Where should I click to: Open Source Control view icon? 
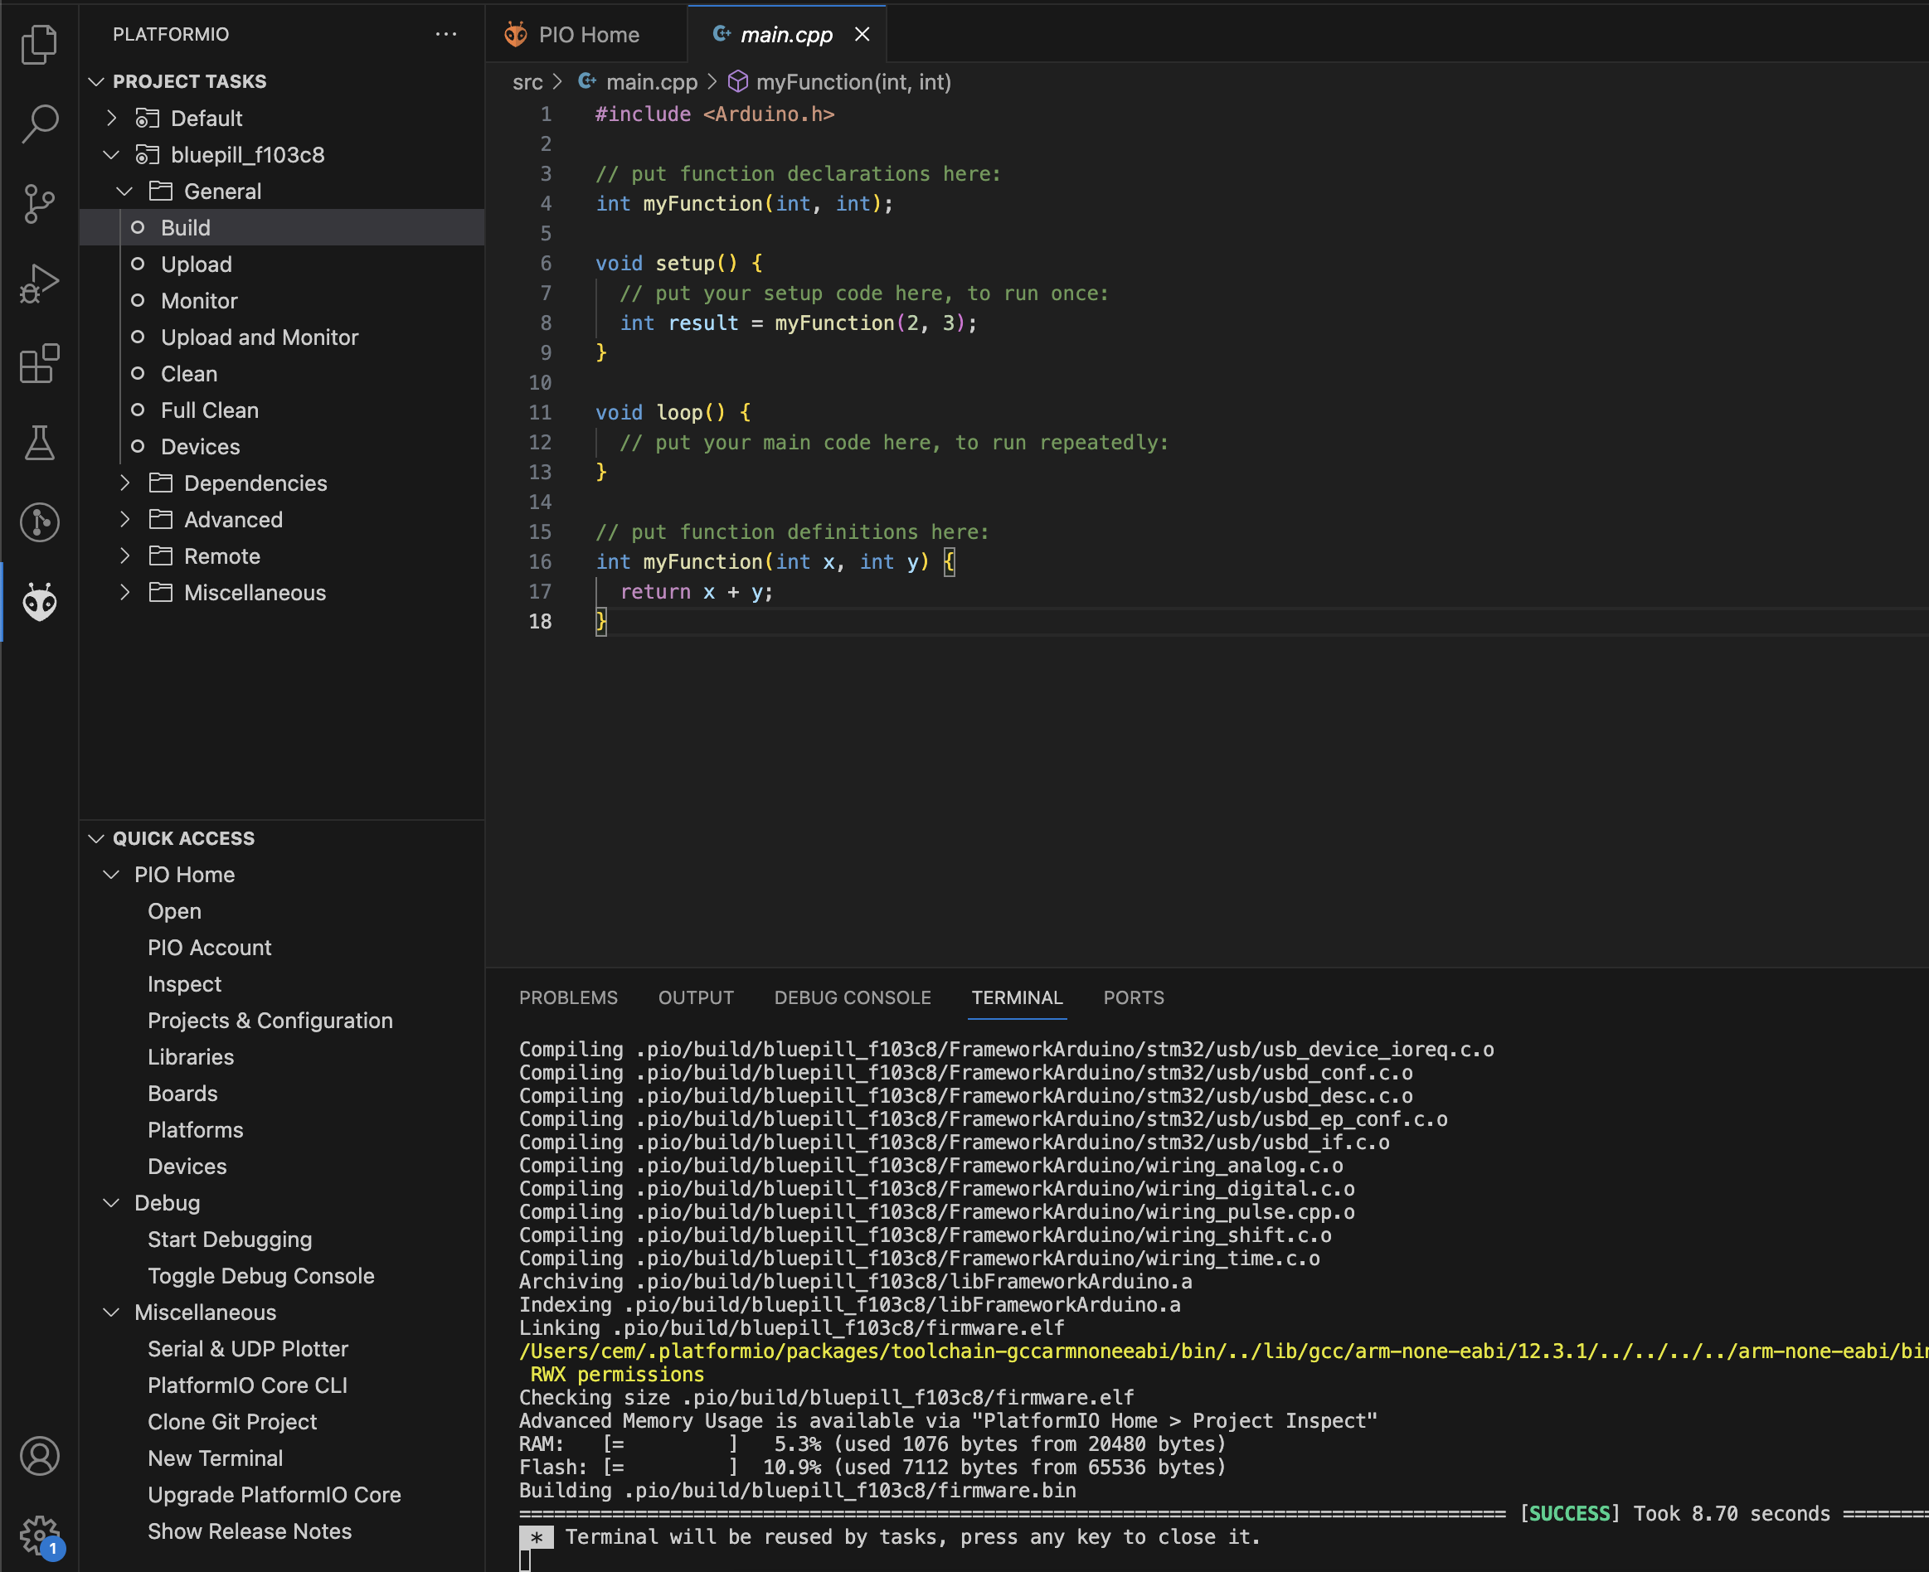click(x=39, y=203)
